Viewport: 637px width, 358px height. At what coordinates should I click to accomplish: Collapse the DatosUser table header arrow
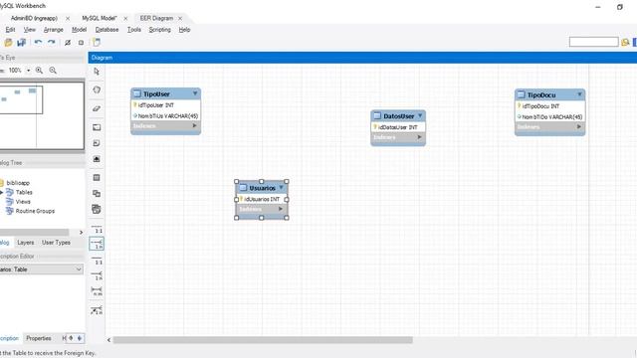coord(420,115)
